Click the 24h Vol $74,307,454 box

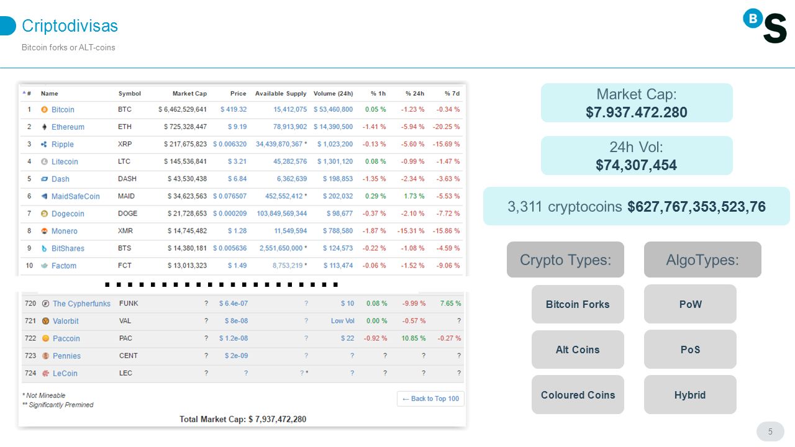pyautogui.click(x=637, y=156)
